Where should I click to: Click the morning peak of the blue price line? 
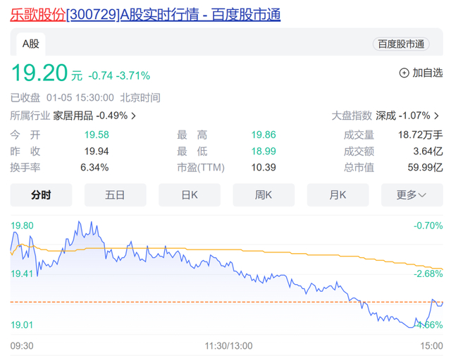[79, 221]
